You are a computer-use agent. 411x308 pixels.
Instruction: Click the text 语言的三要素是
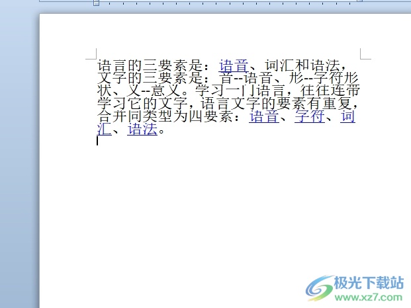[150, 65]
